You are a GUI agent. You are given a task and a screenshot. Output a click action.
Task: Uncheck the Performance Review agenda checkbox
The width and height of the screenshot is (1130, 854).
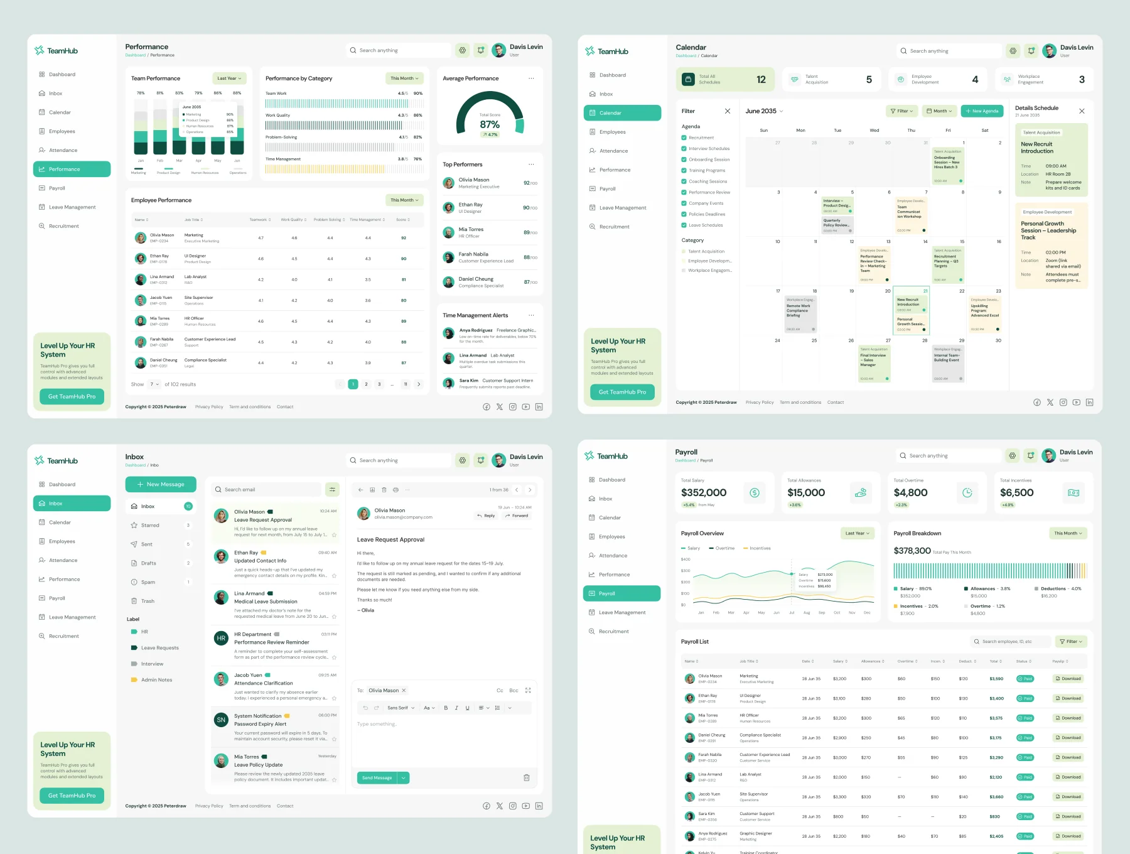pyautogui.click(x=684, y=192)
